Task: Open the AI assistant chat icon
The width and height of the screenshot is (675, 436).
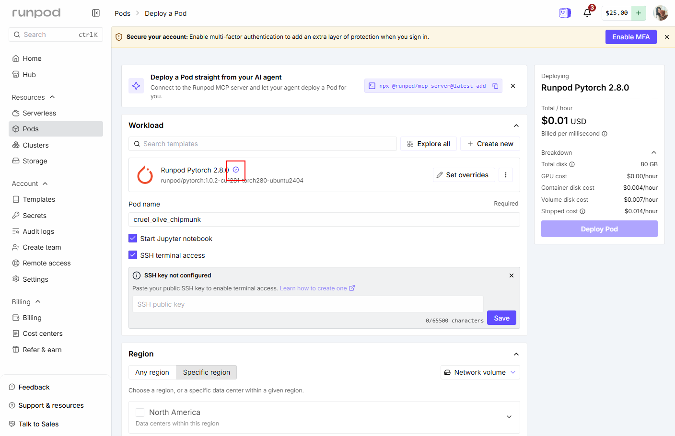Action: click(565, 13)
